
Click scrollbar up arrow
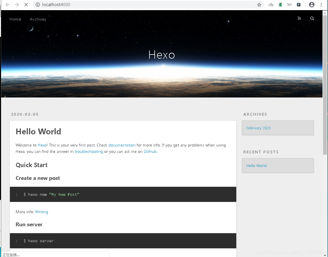pyautogui.click(x=325, y=13)
